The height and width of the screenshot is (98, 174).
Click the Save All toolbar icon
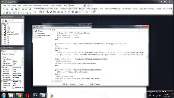(16, 9)
